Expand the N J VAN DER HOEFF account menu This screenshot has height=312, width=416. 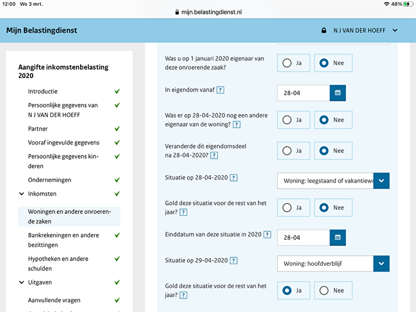click(x=395, y=30)
